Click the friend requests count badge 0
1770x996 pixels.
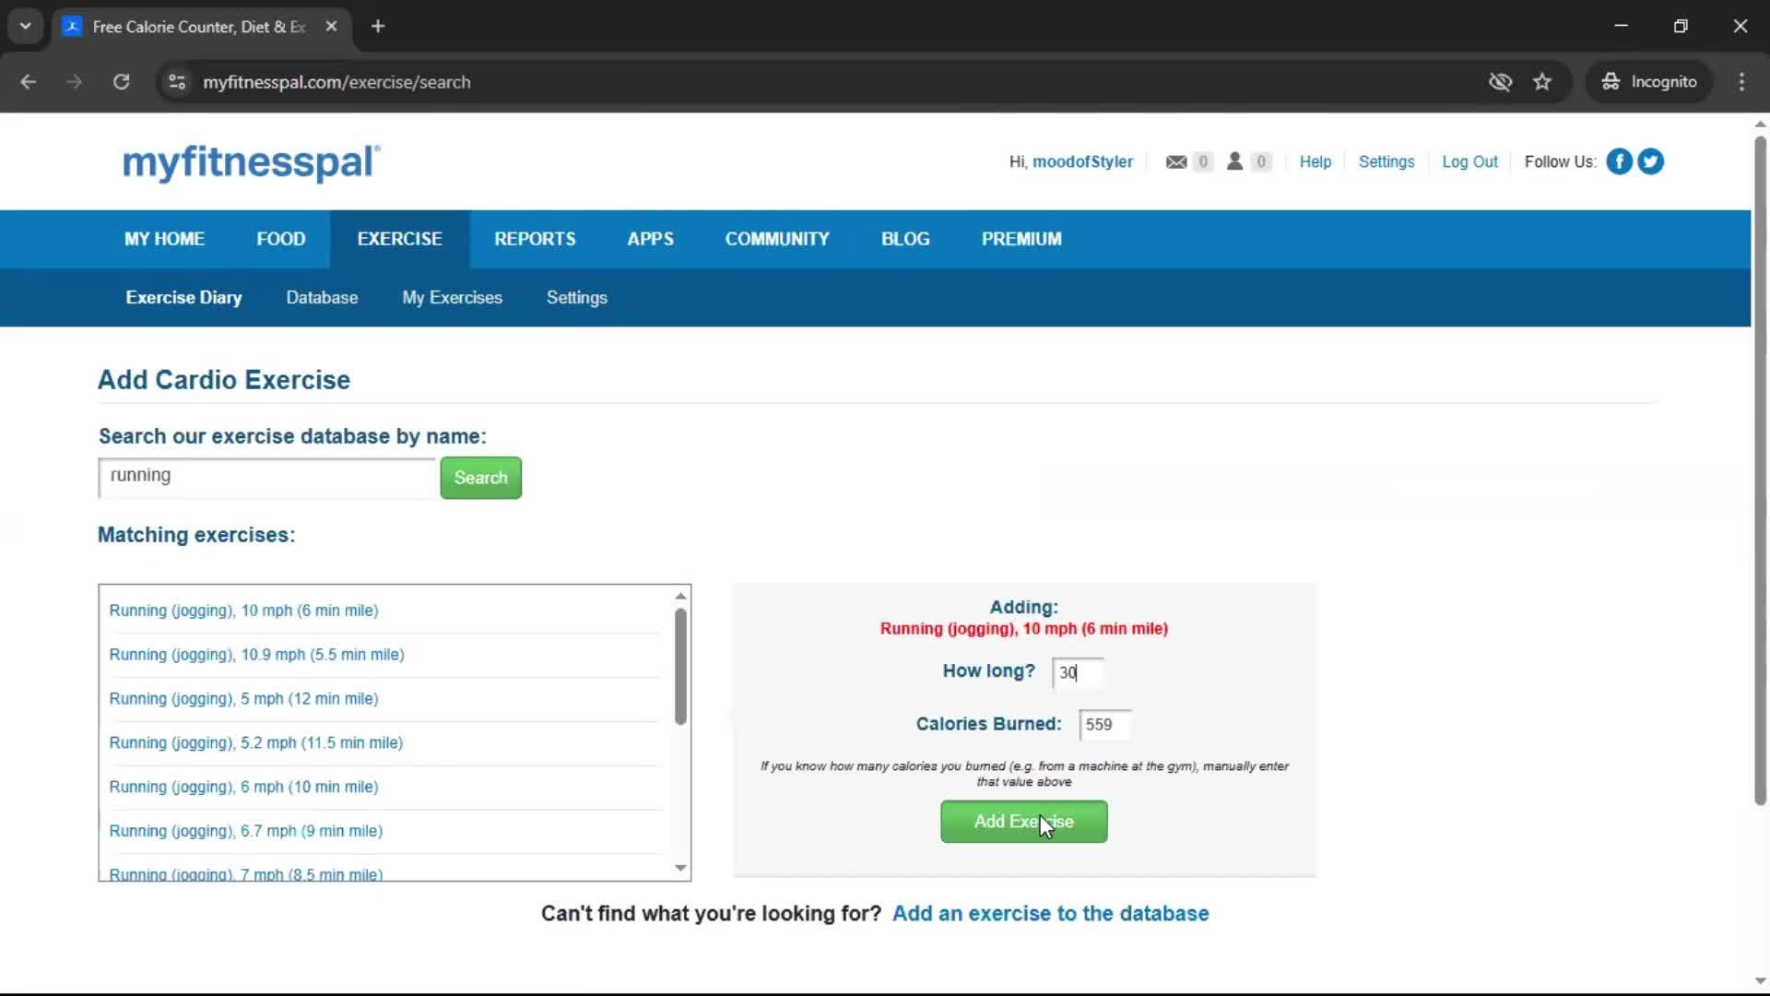tap(1261, 162)
